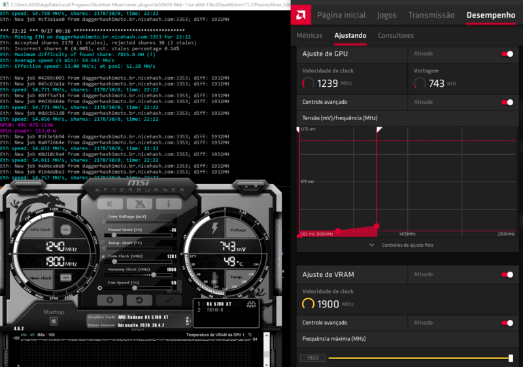Launch OC Scanner icon in Afterburner
523x367 pixels.
pos(139,204)
